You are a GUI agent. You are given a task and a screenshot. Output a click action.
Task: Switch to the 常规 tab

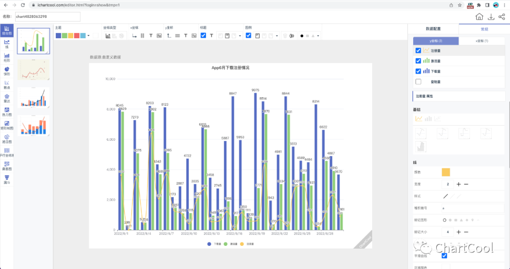click(484, 29)
